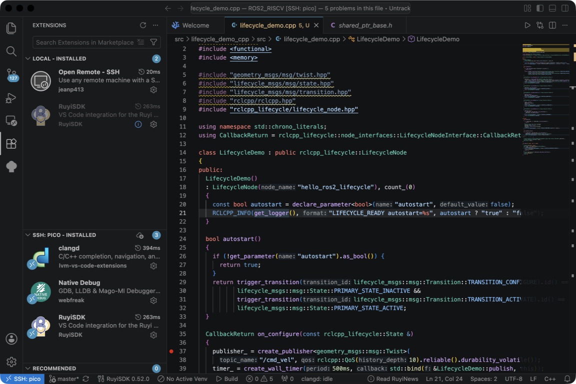Open the lifecycle_demo_cpp folder breadcrumb
Image resolution: width=576 pixels, height=384 pixels.
tap(220, 39)
